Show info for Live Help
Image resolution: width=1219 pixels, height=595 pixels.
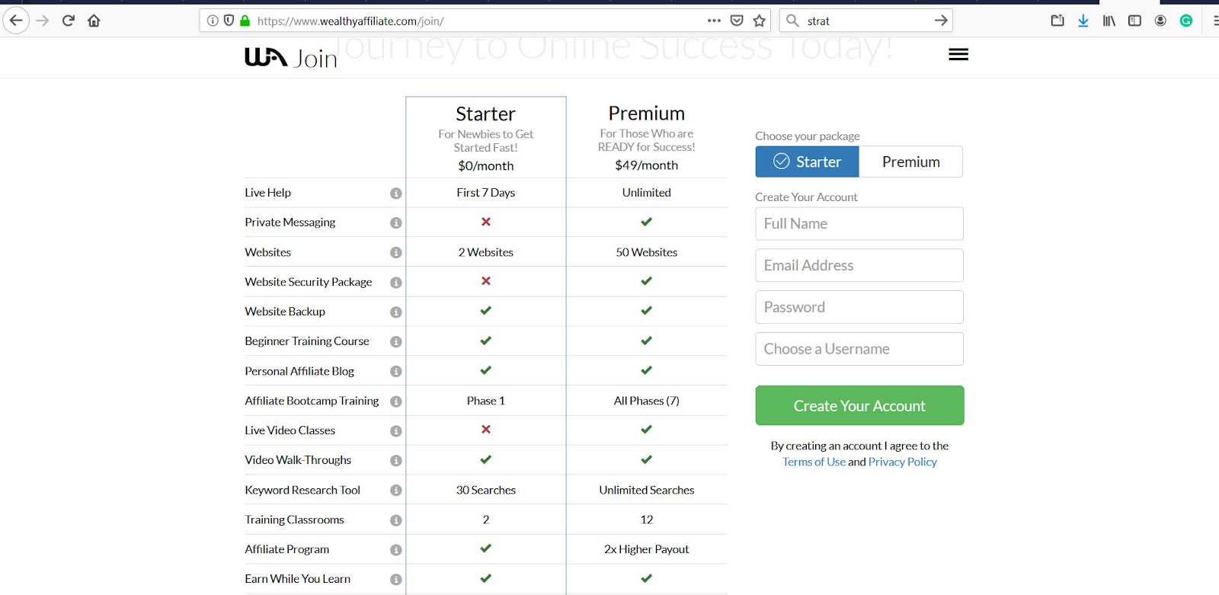click(x=395, y=194)
